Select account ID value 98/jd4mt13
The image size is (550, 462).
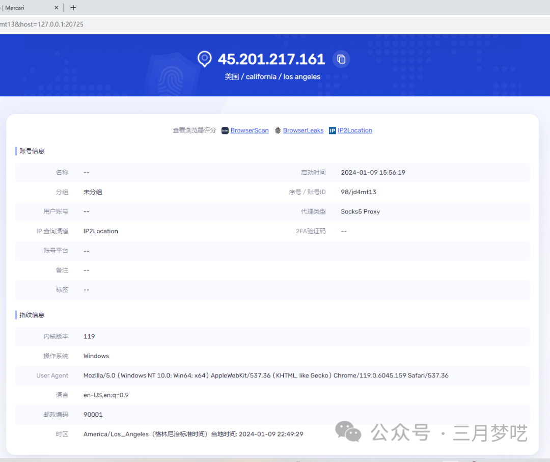coord(358,192)
